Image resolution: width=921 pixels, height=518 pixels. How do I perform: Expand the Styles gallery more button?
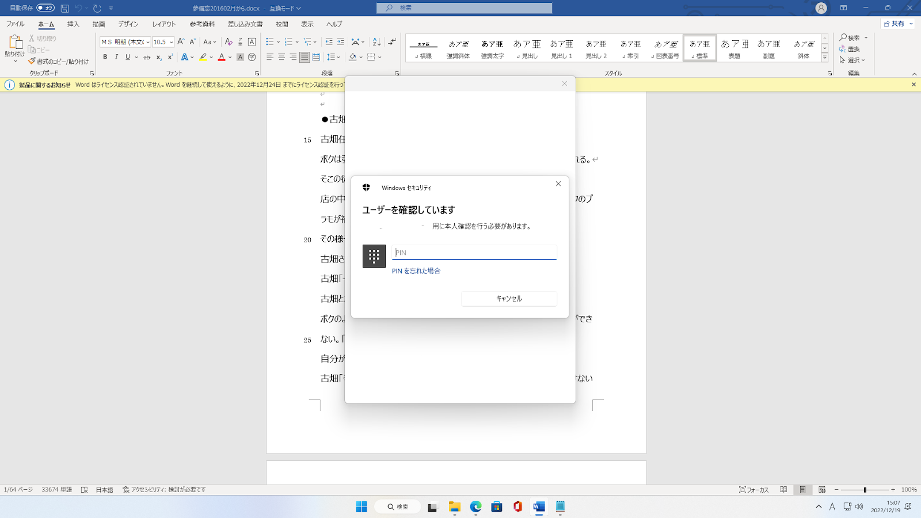click(x=825, y=58)
